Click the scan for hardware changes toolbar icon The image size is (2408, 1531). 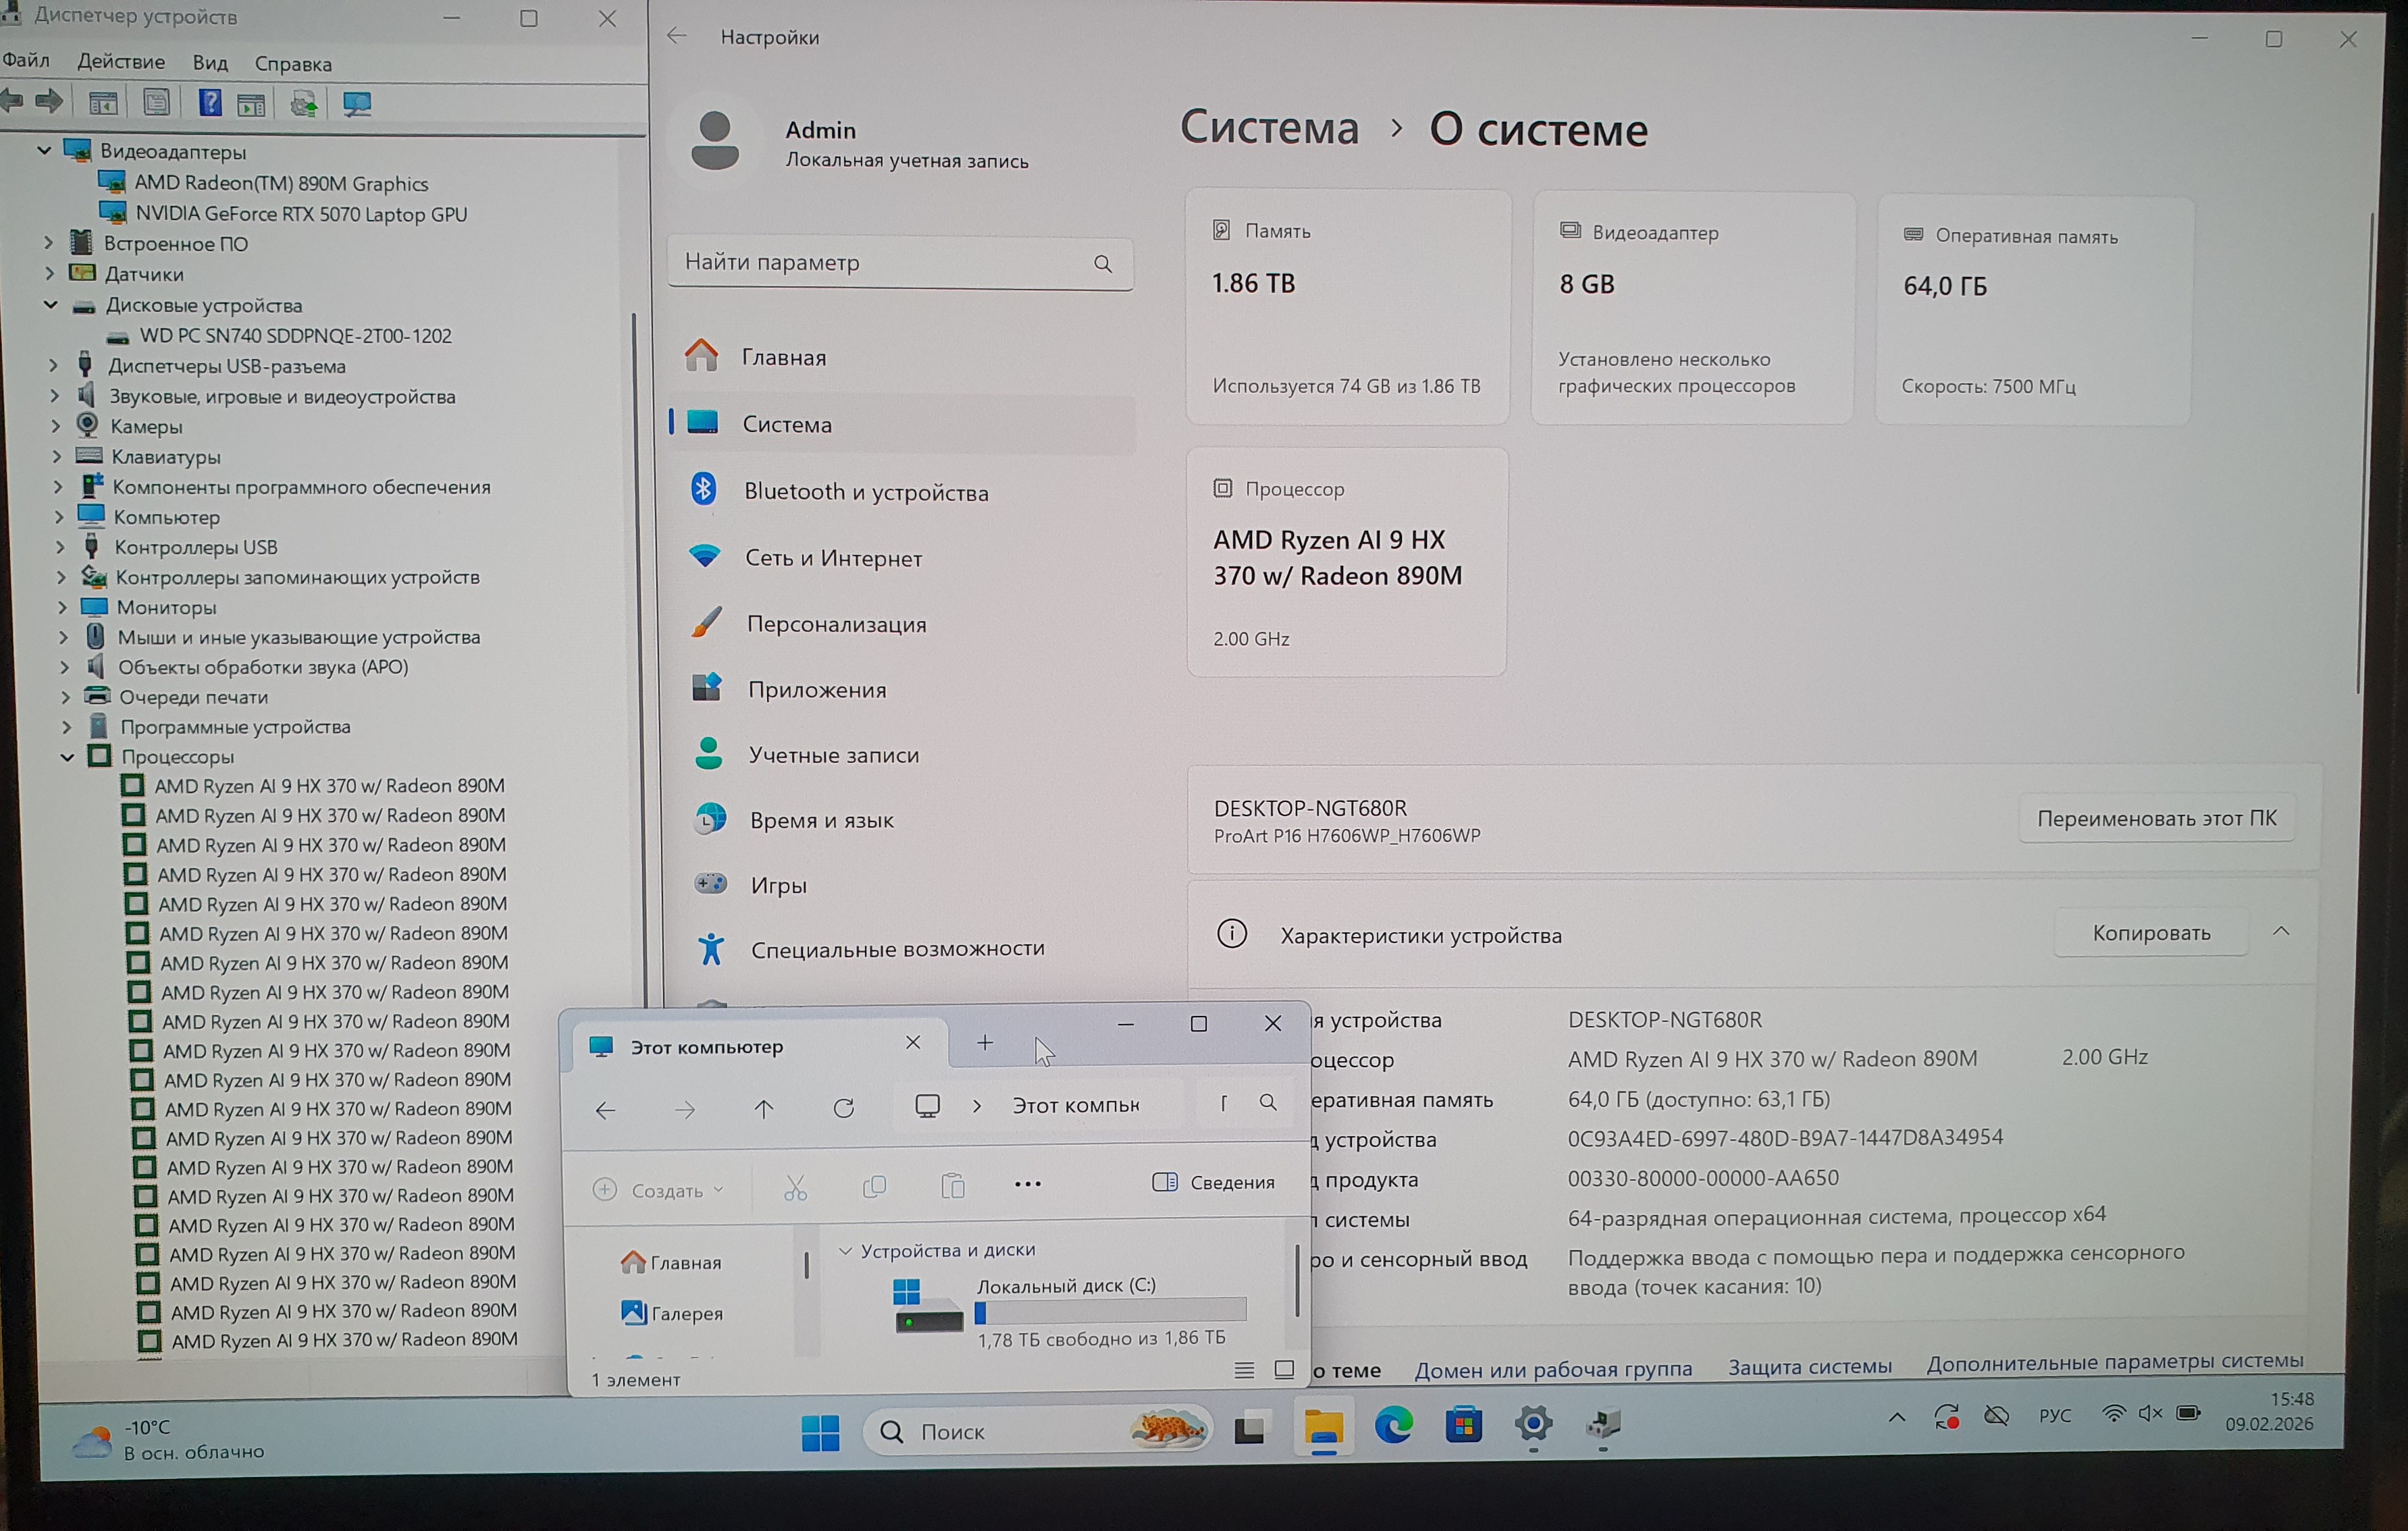pyautogui.click(x=357, y=103)
